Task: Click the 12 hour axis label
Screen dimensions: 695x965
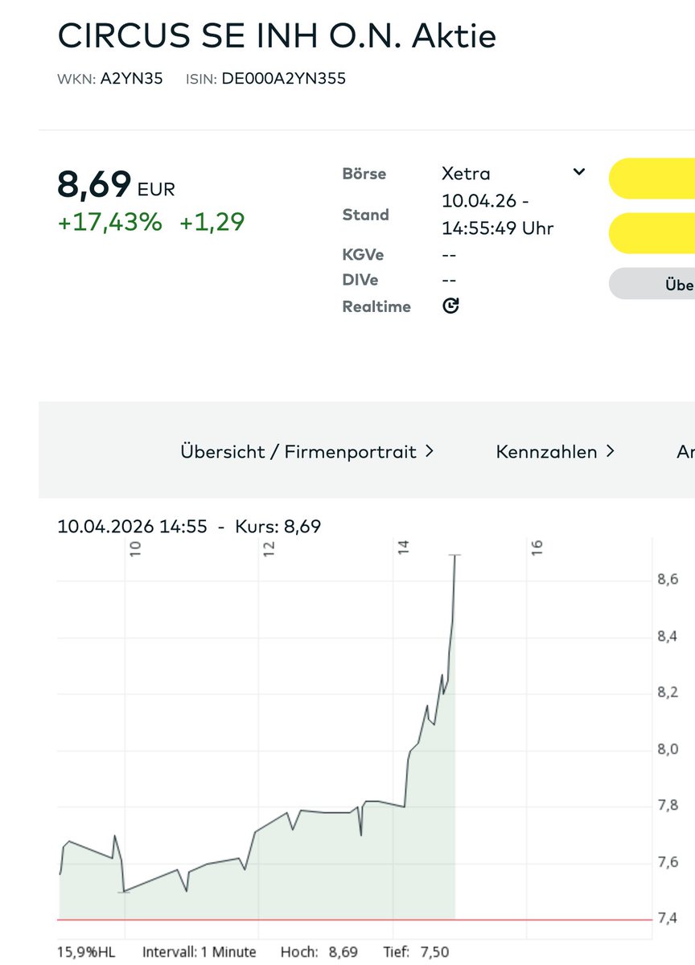Action: pyautogui.click(x=269, y=548)
